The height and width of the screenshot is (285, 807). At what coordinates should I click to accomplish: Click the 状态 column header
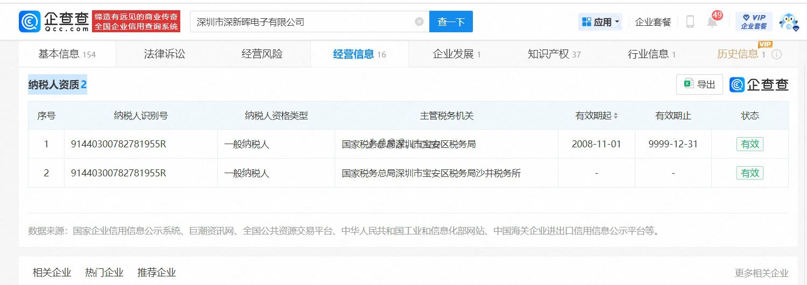750,116
